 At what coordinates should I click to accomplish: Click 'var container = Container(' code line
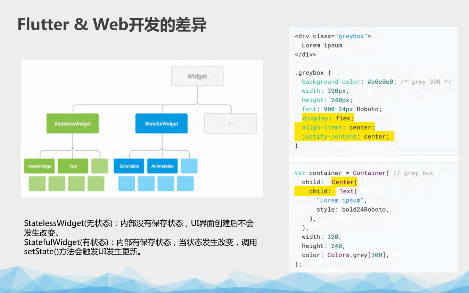[342, 173]
